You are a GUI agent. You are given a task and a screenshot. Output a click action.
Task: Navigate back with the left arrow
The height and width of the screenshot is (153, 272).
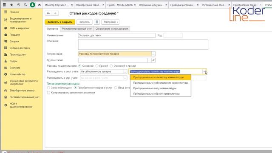pos(48,13)
